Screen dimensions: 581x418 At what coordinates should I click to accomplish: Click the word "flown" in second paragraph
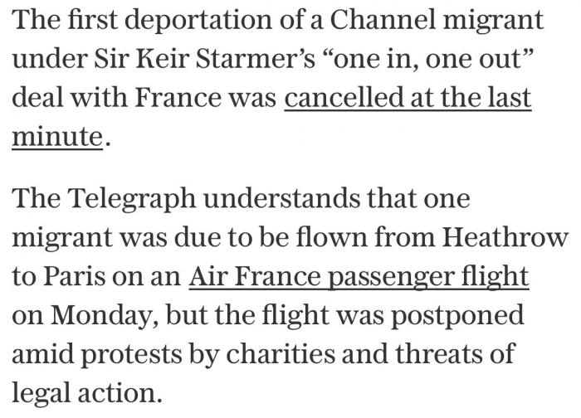pos(346,238)
